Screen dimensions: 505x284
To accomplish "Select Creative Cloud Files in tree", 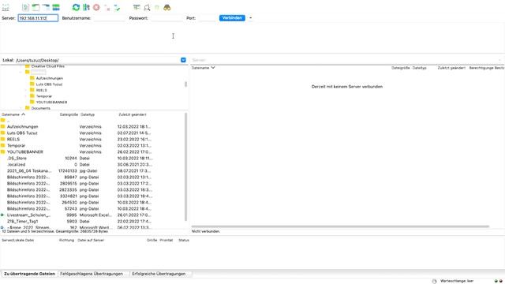I will pyautogui.click(x=47, y=66).
